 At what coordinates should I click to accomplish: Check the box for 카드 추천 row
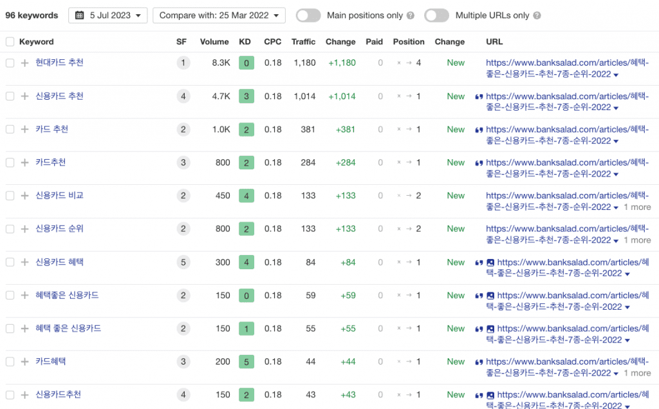(10, 129)
